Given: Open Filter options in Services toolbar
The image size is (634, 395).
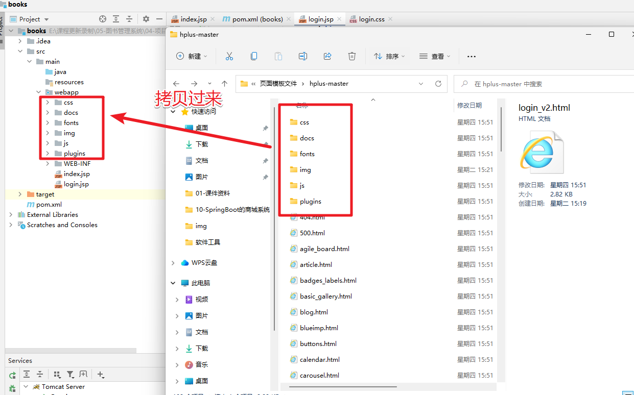Looking at the screenshot, I should click(71, 375).
